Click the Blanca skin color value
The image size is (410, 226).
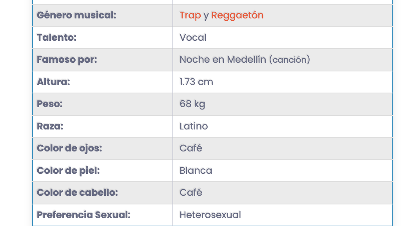pyautogui.click(x=196, y=171)
